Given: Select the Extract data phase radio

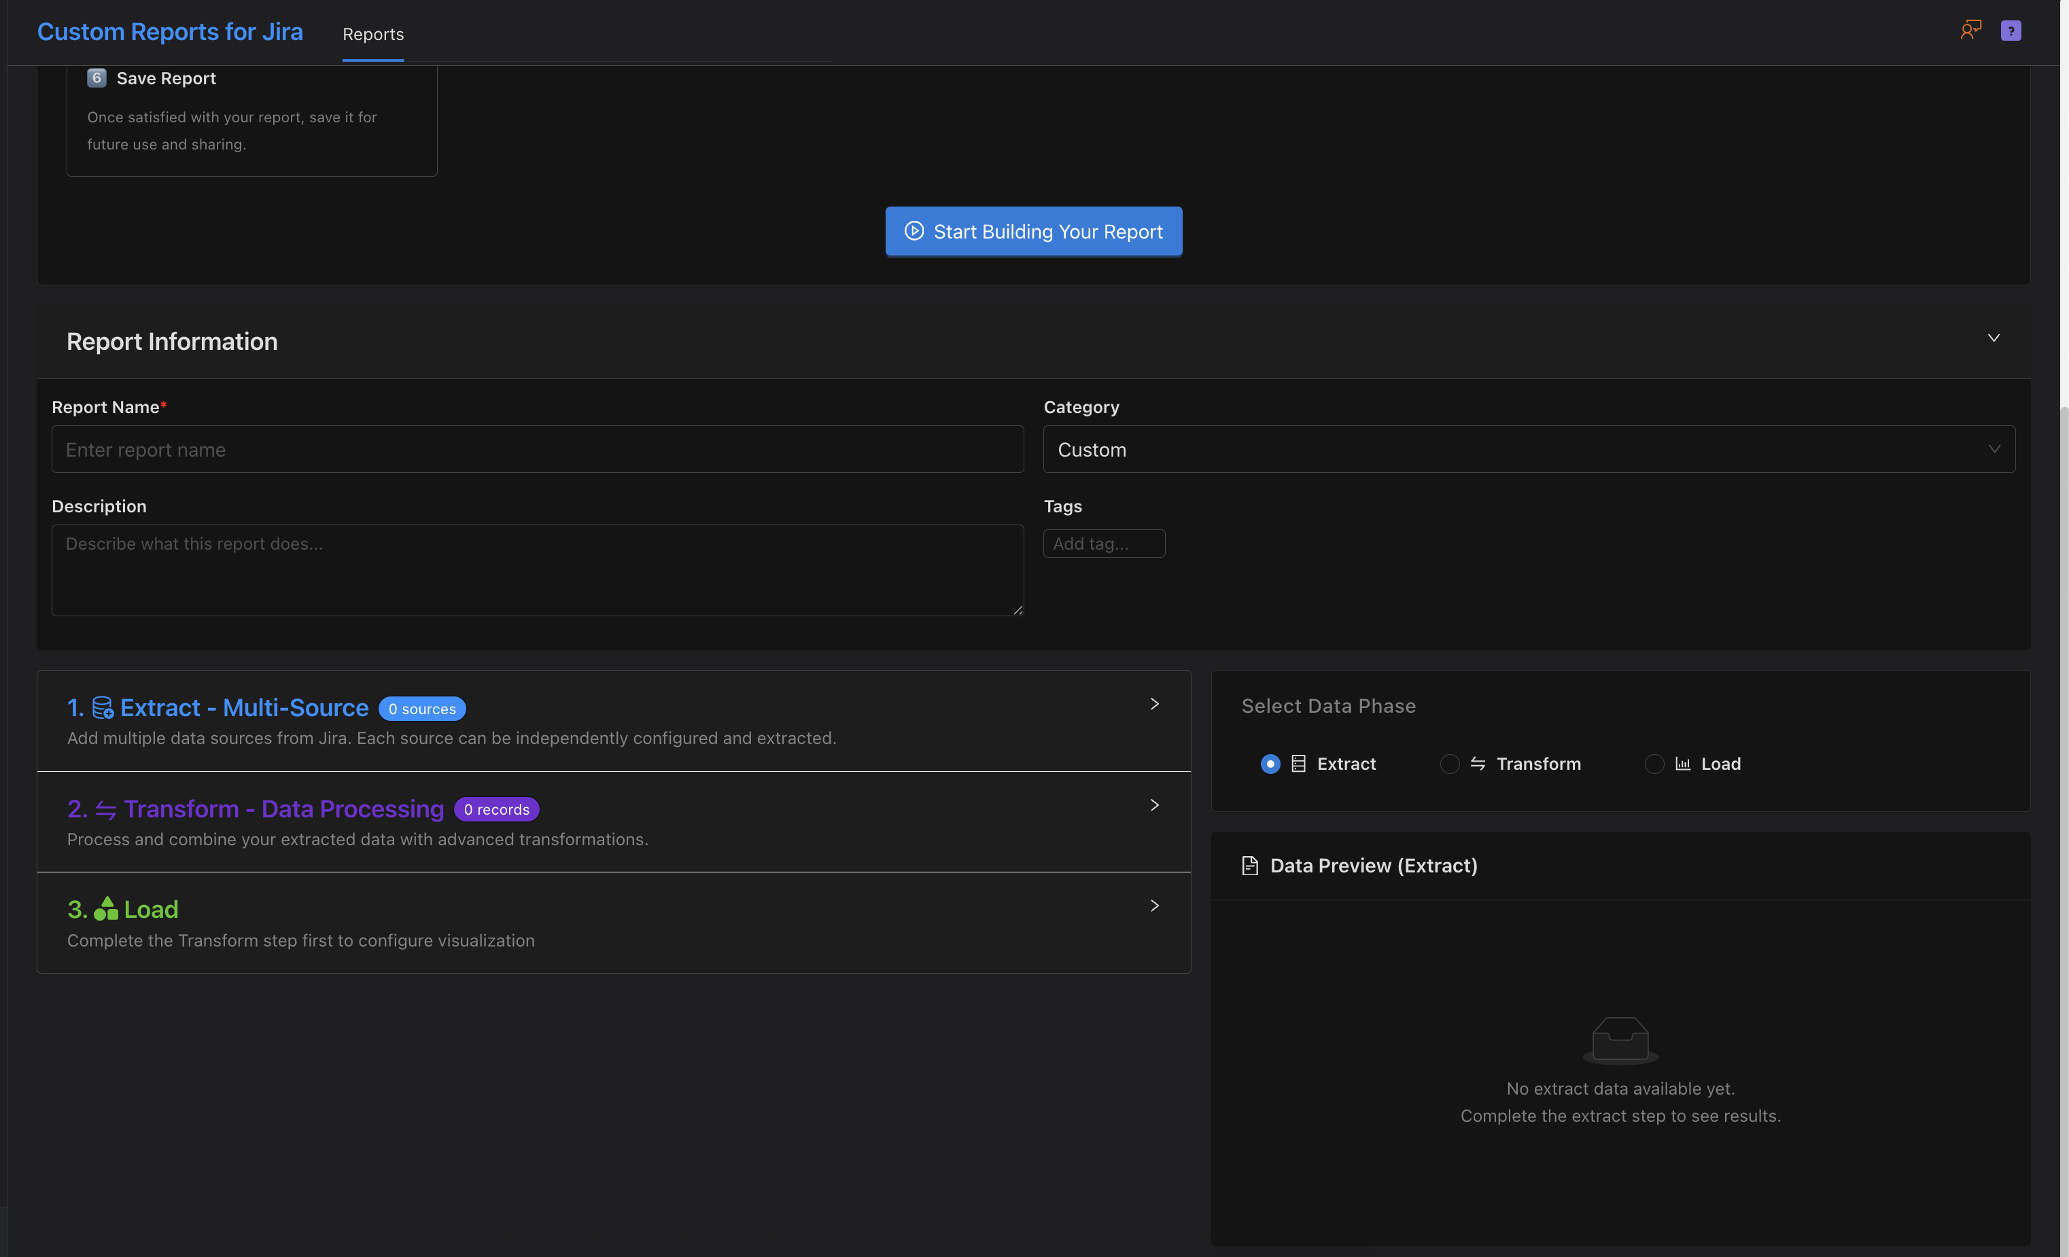Looking at the screenshot, I should 1270,764.
